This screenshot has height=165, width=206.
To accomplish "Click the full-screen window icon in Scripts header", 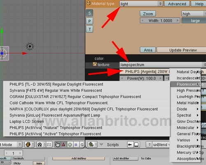I will click(136, 144).
